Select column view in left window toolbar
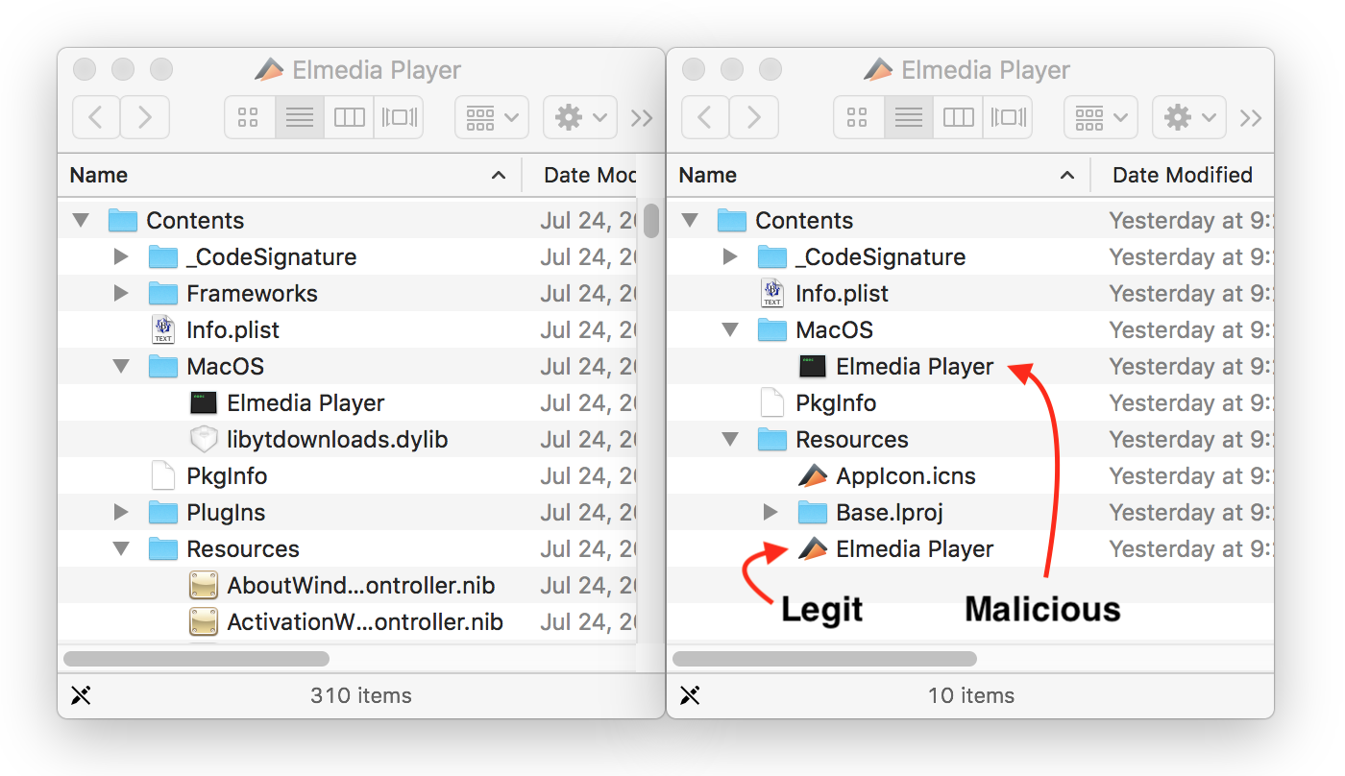The width and height of the screenshot is (1345, 776). click(x=349, y=117)
